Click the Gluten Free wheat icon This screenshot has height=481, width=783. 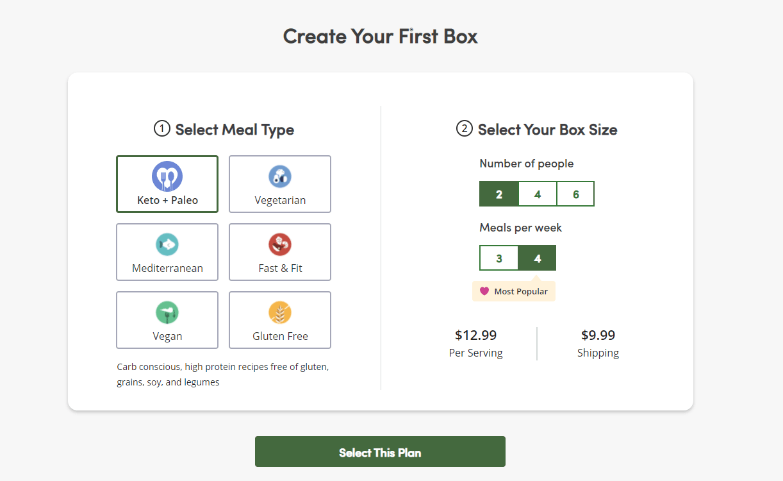click(280, 312)
